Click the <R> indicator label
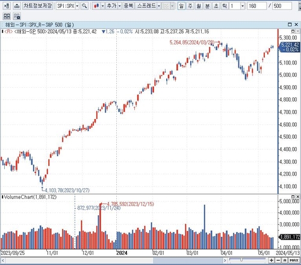The image size is (301, 265). pyautogui.click(x=8, y=32)
